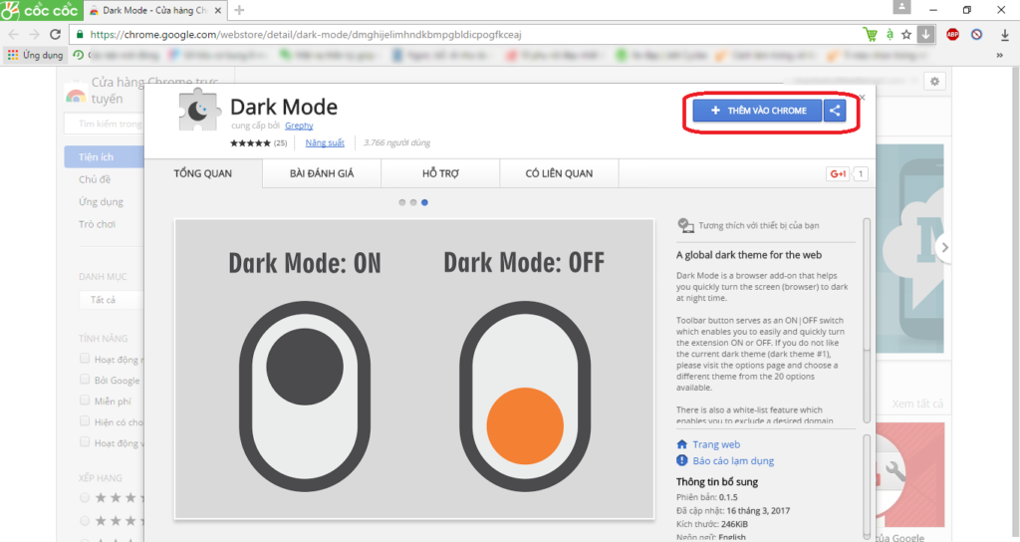Click the right arrow to show next promotions
Viewport: 1020px width, 542px height.
point(944,247)
